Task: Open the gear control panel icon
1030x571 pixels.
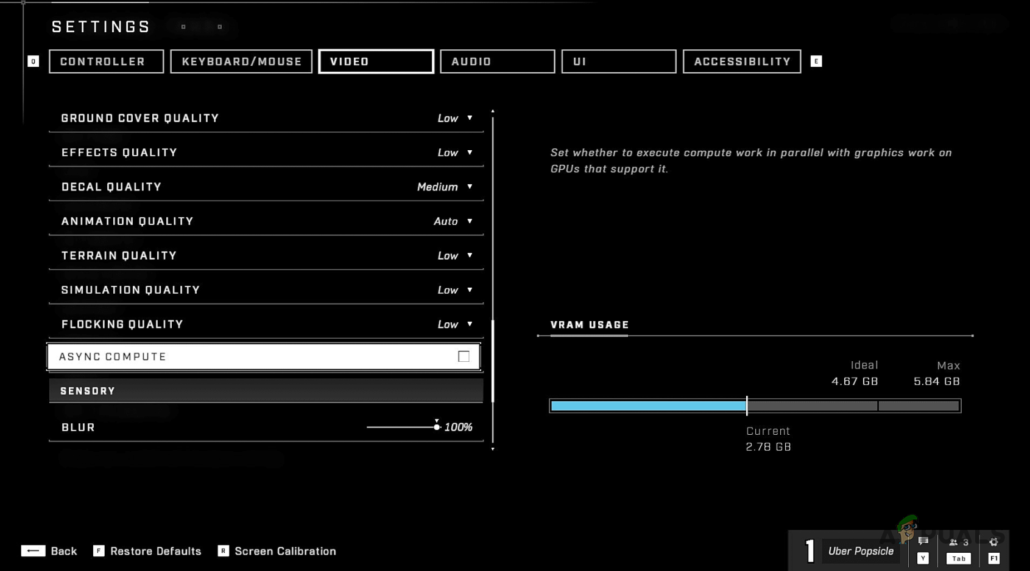Action: [993, 542]
